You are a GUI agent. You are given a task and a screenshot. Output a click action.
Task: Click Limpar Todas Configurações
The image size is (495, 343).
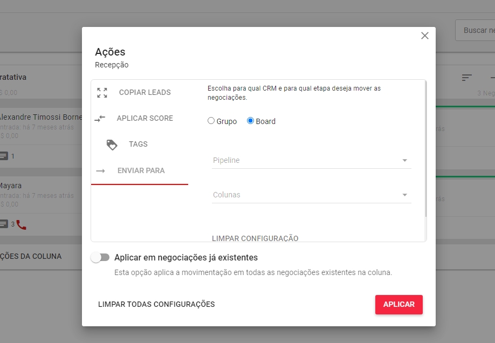tap(156, 304)
